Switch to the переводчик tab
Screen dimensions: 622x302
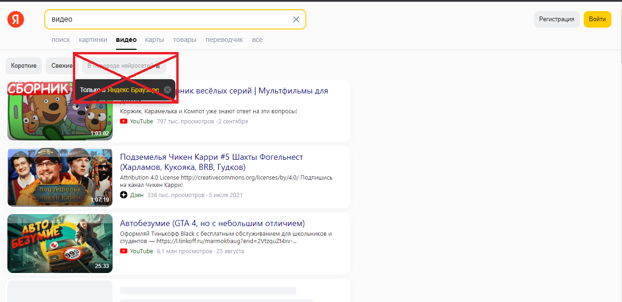pos(224,40)
